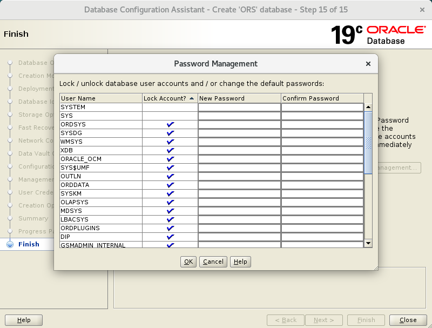Select ORDSYS user name cell
Image resolution: width=432 pixels, height=328 pixels.
[101, 124]
